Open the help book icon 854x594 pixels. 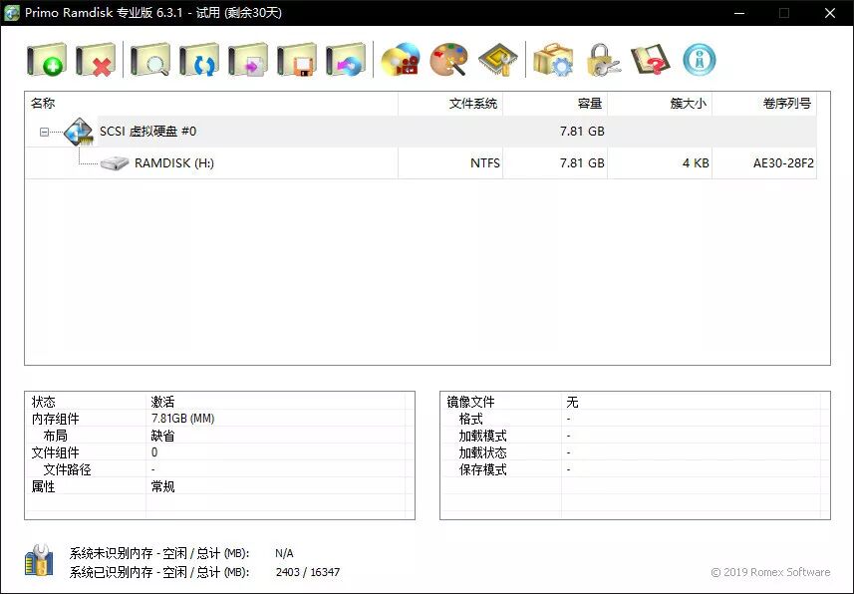(x=651, y=60)
